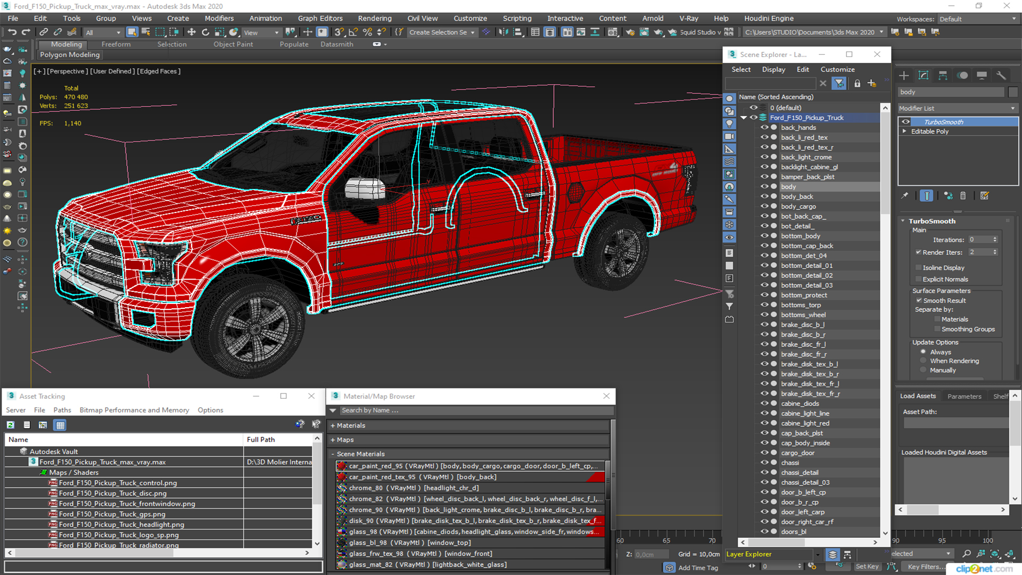The height and width of the screenshot is (575, 1022).
Task: Remove modifier with the trash icon
Action: [x=963, y=196]
